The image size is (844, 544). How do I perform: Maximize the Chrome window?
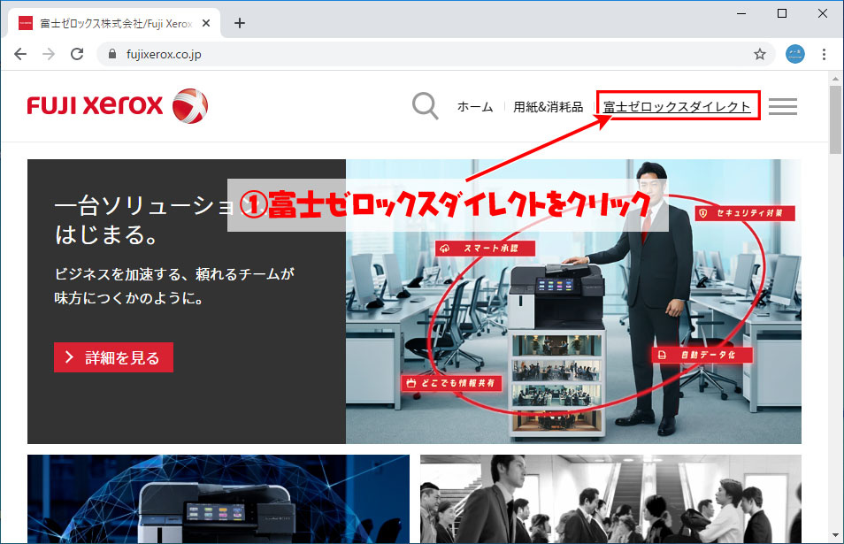click(782, 13)
